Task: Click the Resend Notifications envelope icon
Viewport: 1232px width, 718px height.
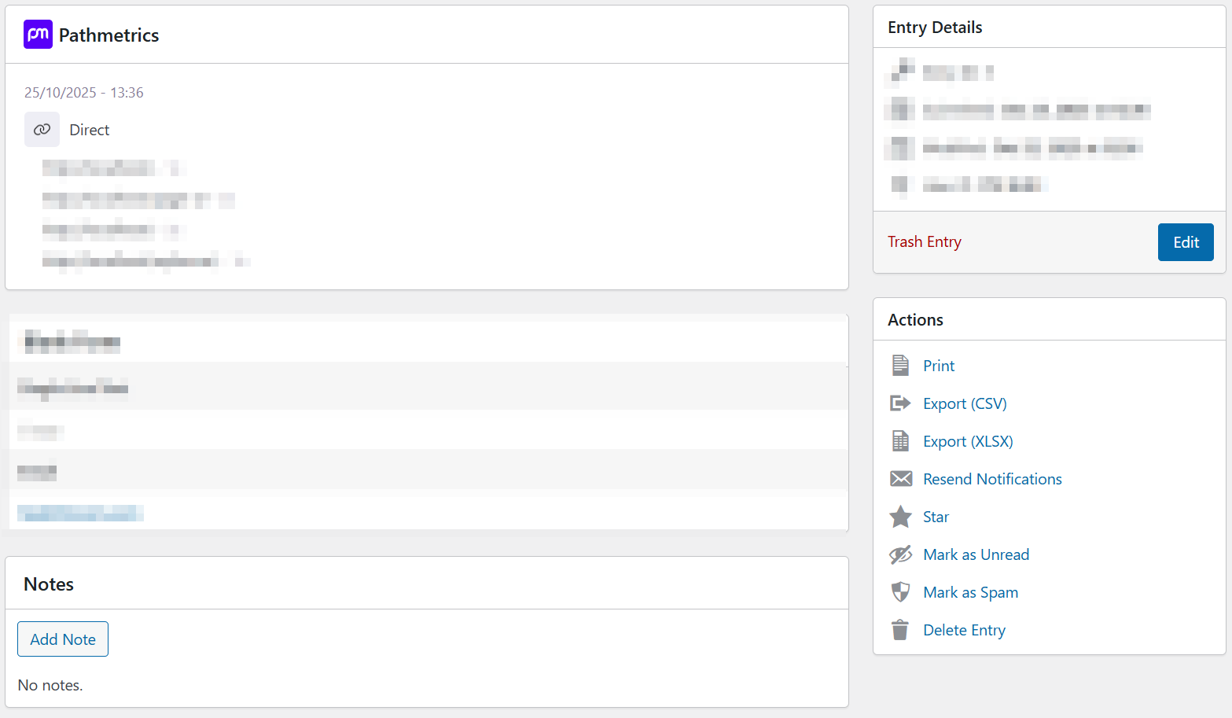Action: click(900, 479)
